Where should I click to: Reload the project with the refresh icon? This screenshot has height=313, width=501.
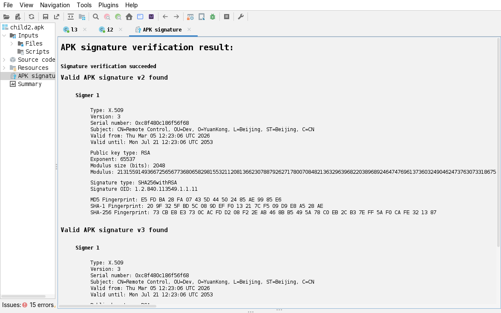32,17
